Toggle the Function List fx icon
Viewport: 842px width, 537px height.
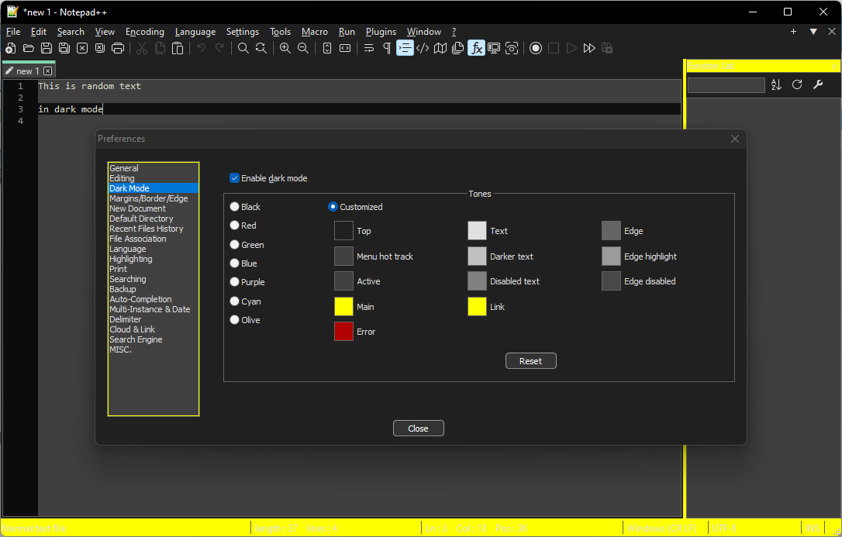476,48
